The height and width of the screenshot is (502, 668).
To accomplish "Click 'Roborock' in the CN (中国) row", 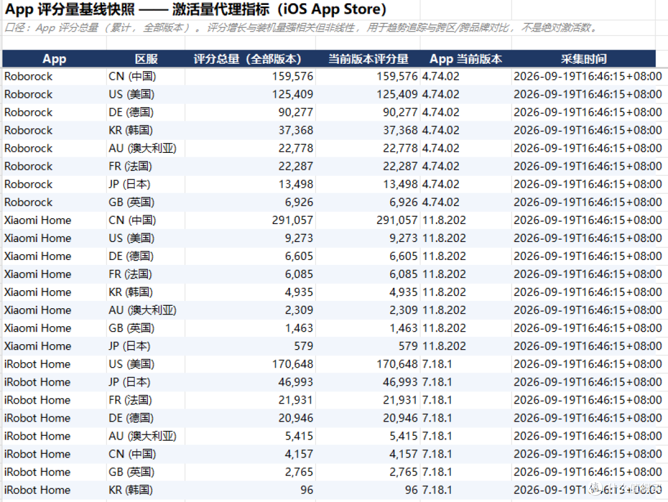I will coord(28,76).
